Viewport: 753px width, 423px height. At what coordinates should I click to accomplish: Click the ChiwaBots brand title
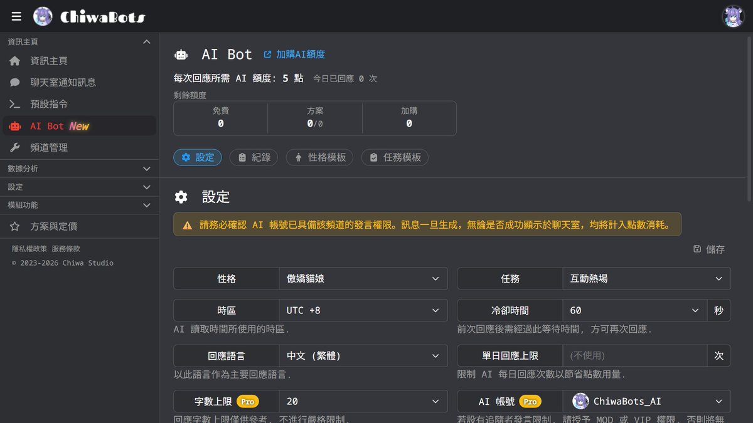coord(102,17)
